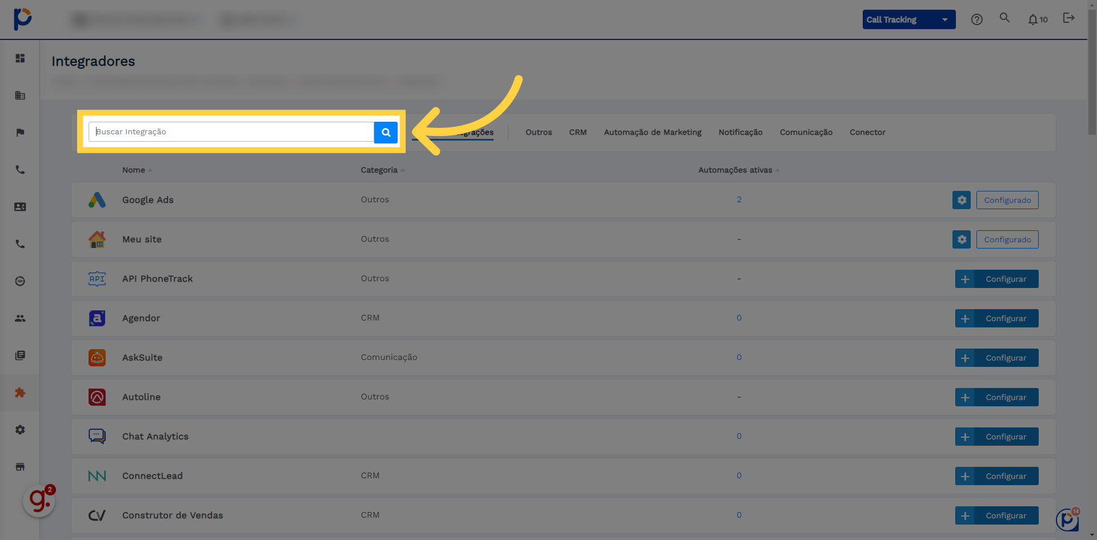
Task: Open AskSuite active automations count 0
Action: [739, 357]
